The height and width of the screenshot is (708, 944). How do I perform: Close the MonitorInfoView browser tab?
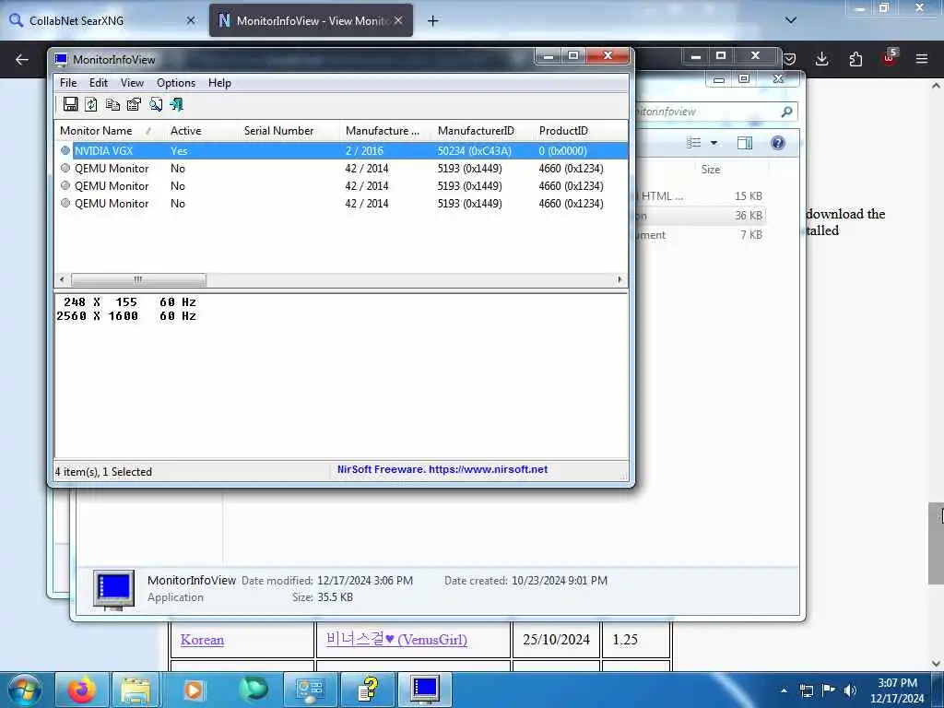(398, 20)
